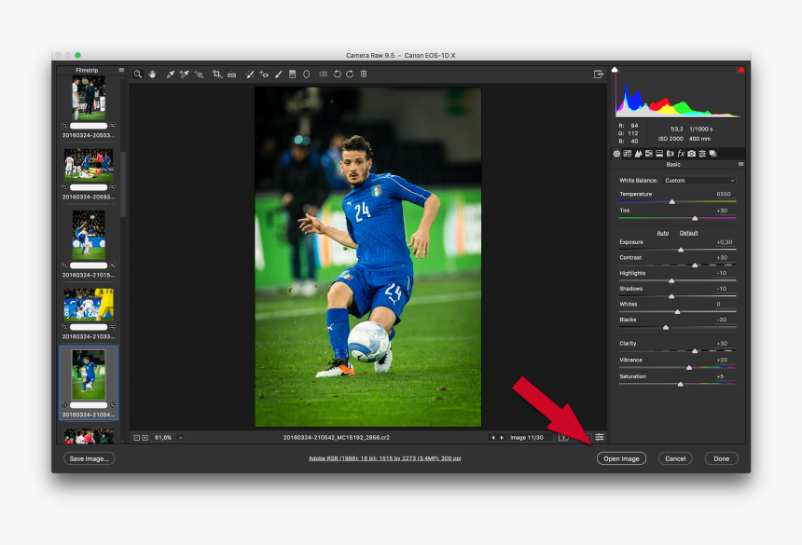Select the Color Sampler tool

pyautogui.click(x=184, y=74)
